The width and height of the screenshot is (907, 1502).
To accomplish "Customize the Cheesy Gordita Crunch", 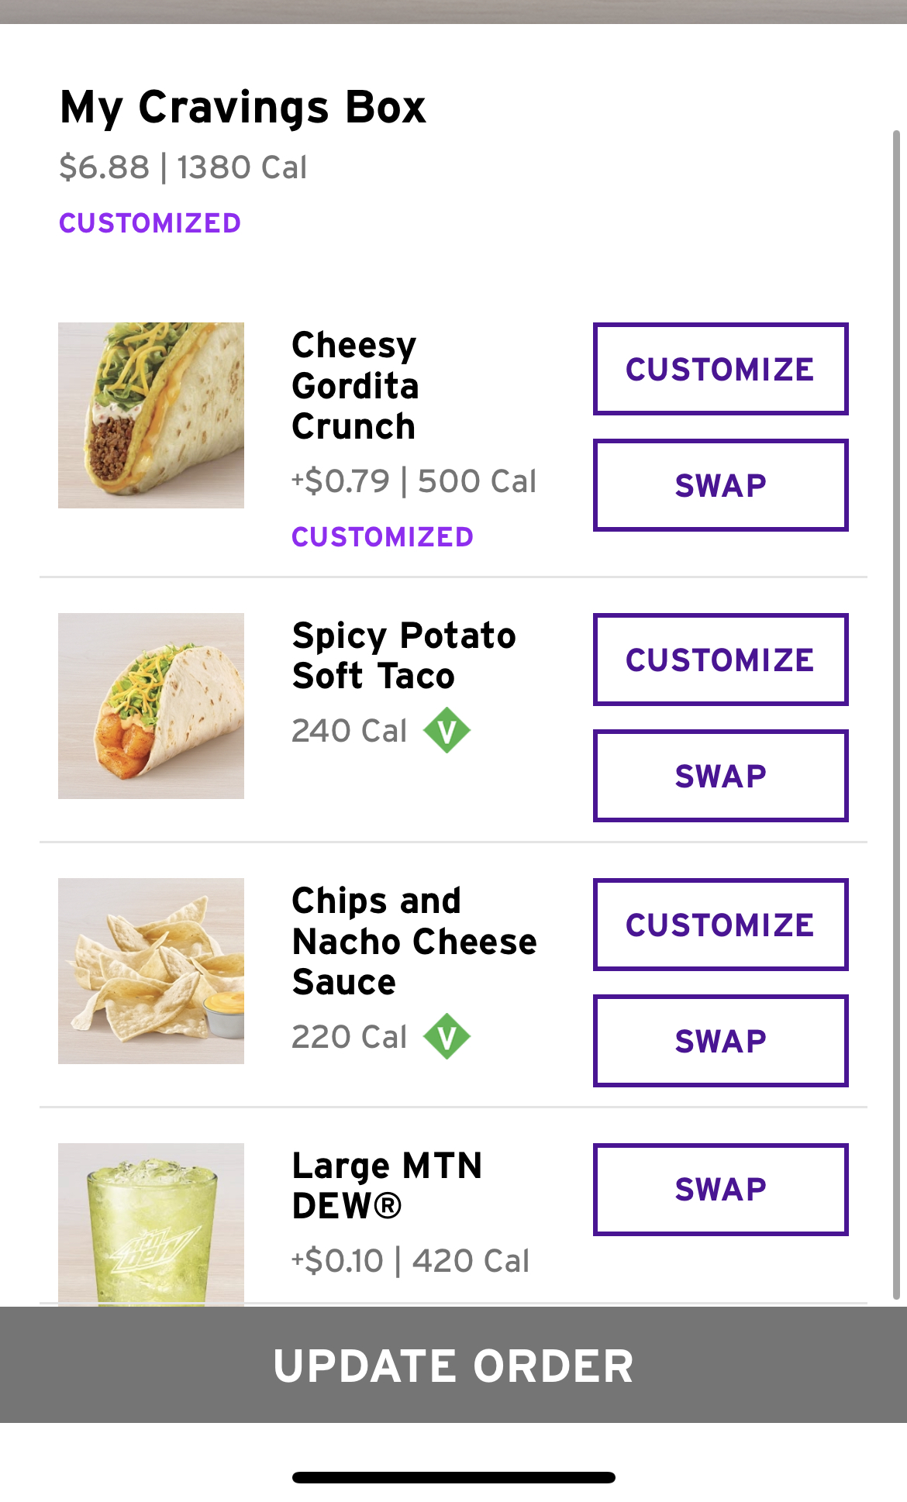I will tap(720, 369).
